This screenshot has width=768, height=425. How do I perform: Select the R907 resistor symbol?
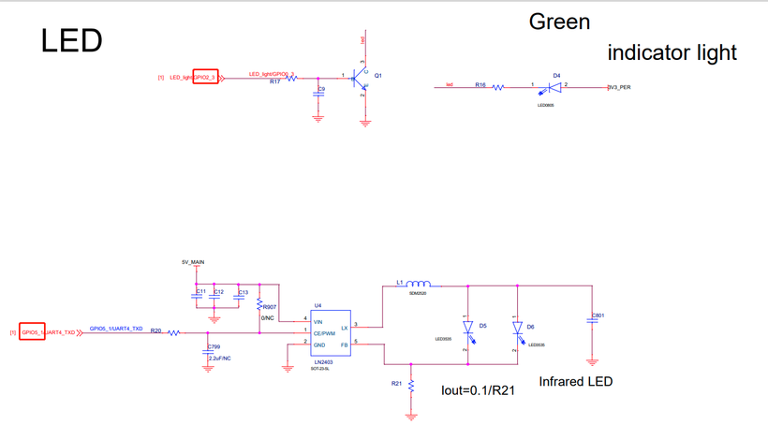coord(259,305)
